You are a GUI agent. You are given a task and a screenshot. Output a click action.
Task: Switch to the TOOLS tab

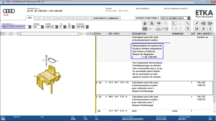49,18
